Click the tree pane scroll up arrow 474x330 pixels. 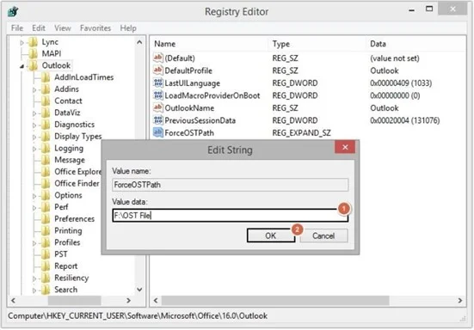pyautogui.click(x=139, y=42)
